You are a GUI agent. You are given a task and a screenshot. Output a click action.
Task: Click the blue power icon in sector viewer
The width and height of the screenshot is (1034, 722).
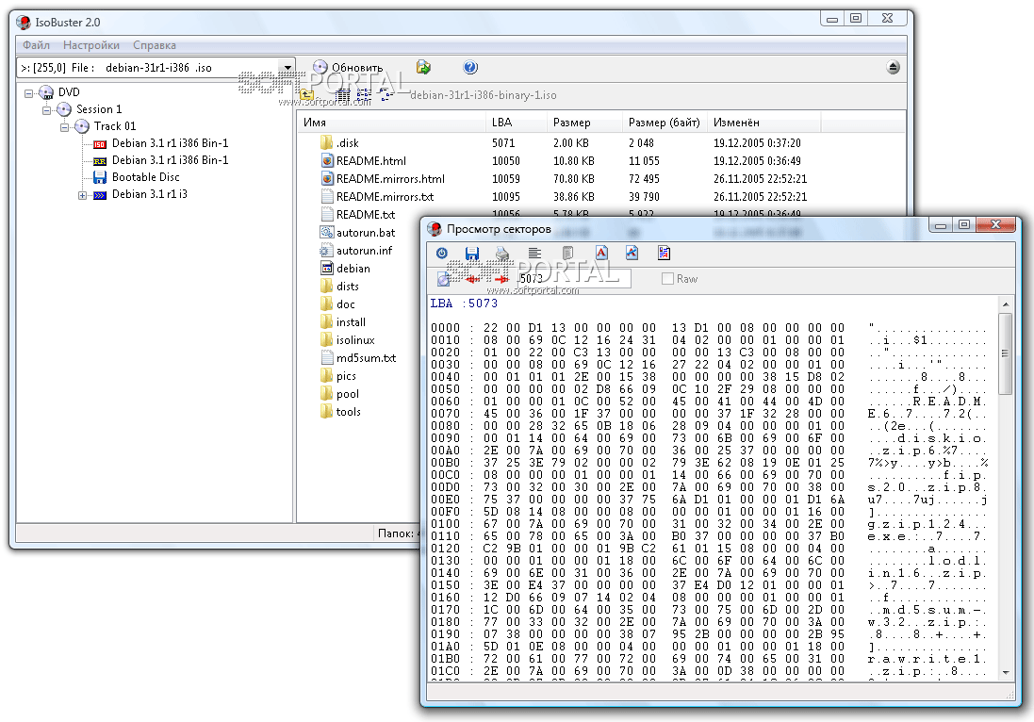(x=441, y=253)
